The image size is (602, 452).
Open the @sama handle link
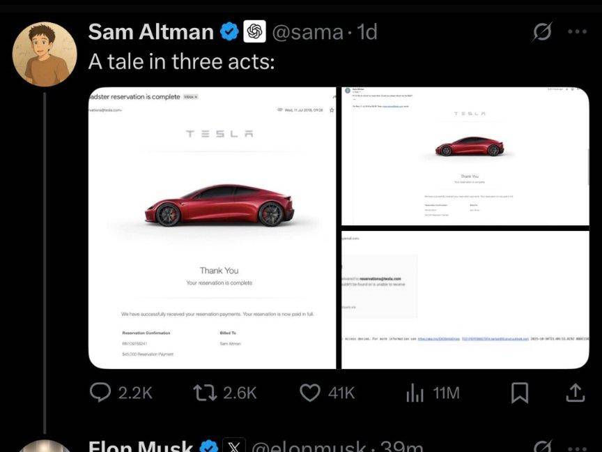tap(307, 31)
